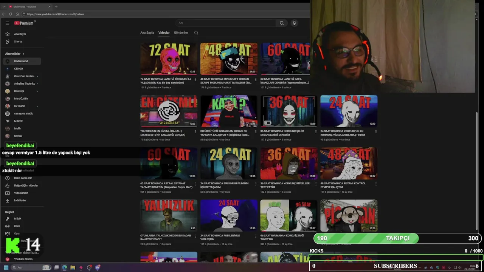
Task: Open MitlerR subscription
Action: [22, 121]
